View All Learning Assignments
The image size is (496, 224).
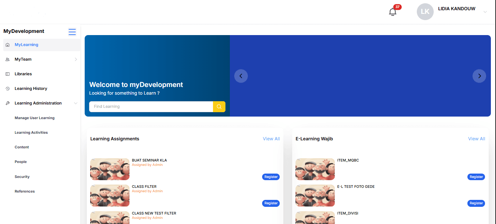pyautogui.click(x=271, y=138)
